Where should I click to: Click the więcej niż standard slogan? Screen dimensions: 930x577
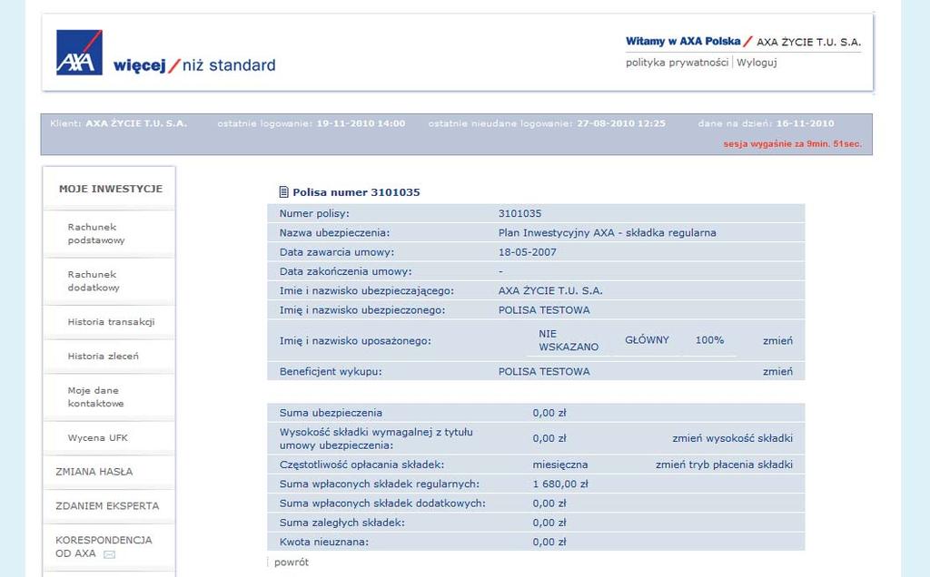click(194, 65)
